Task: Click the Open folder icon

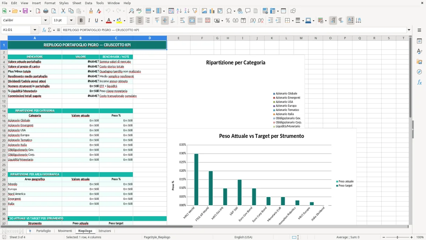Action: click(x=15, y=11)
